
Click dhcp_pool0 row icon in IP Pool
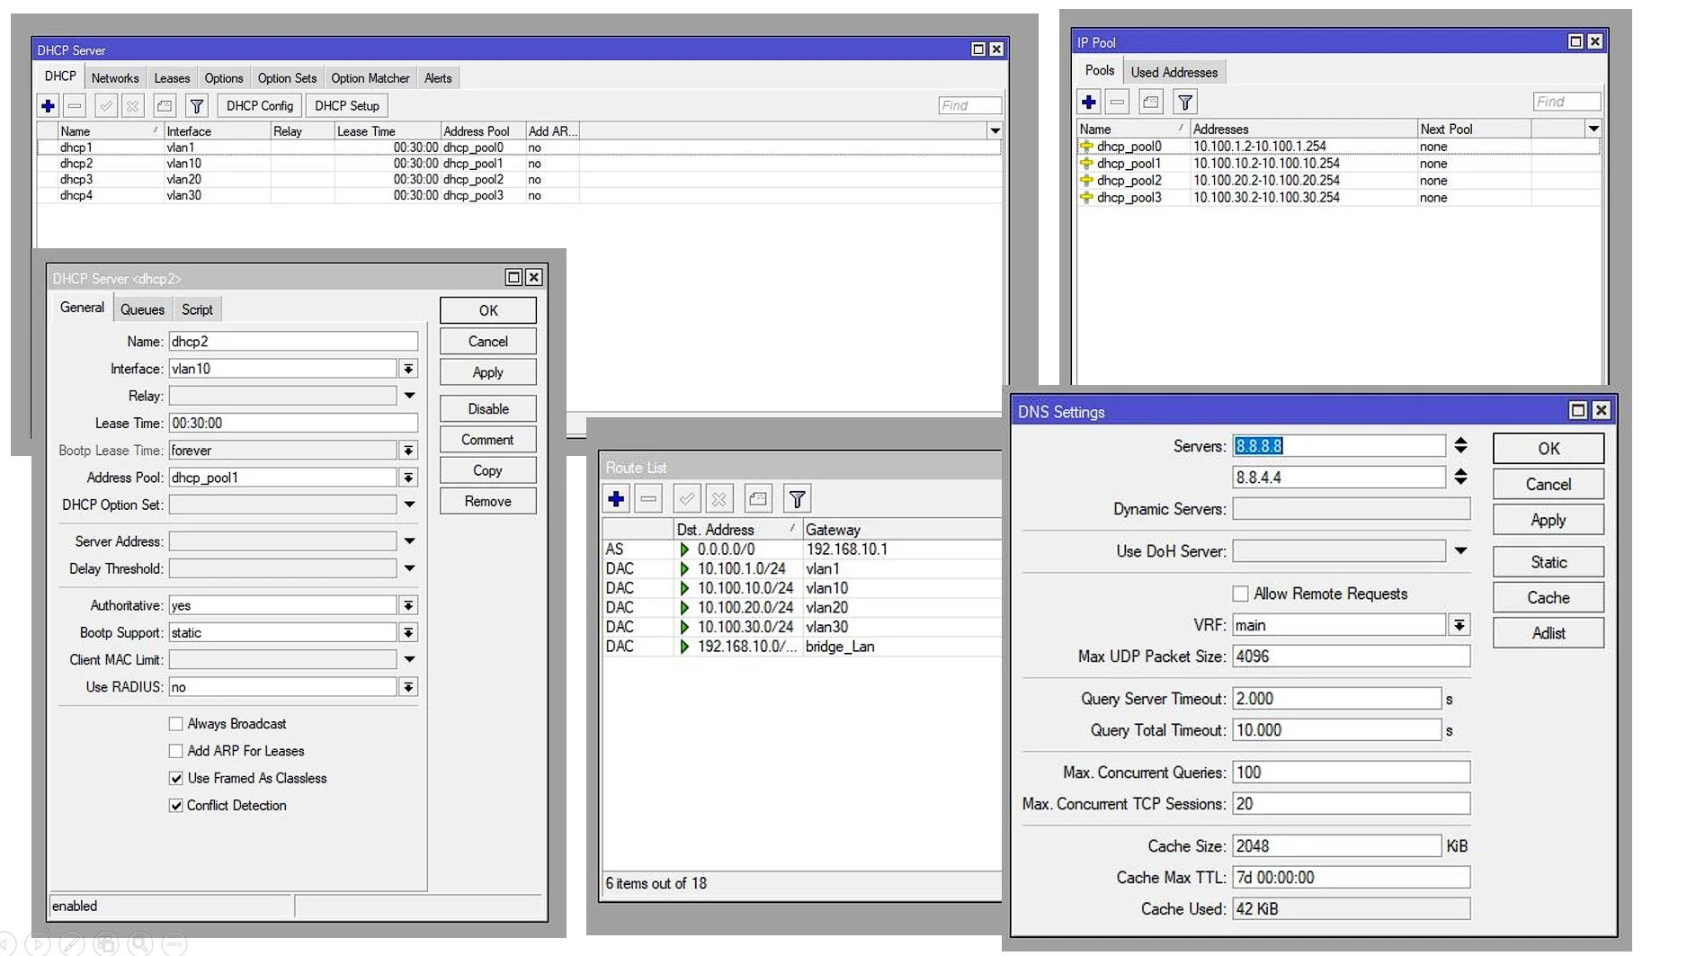(1086, 147)
